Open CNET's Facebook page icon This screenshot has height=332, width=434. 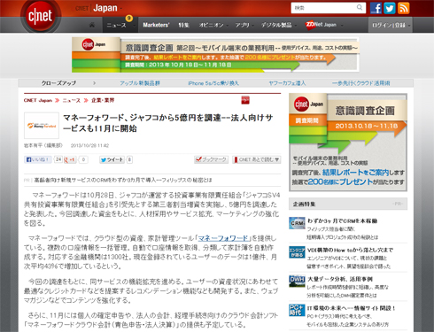point(376,8)
